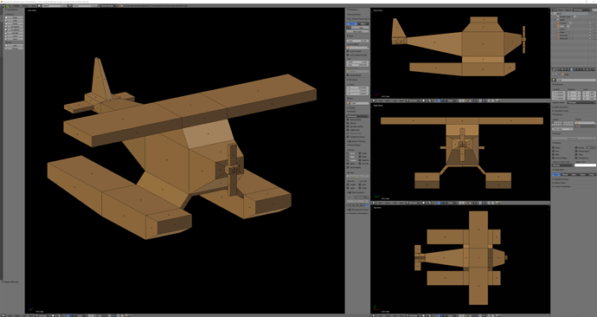This screenshot has width=597, height=317.
Task: Open the Texture properties tab icon
Action: (587, 69)
